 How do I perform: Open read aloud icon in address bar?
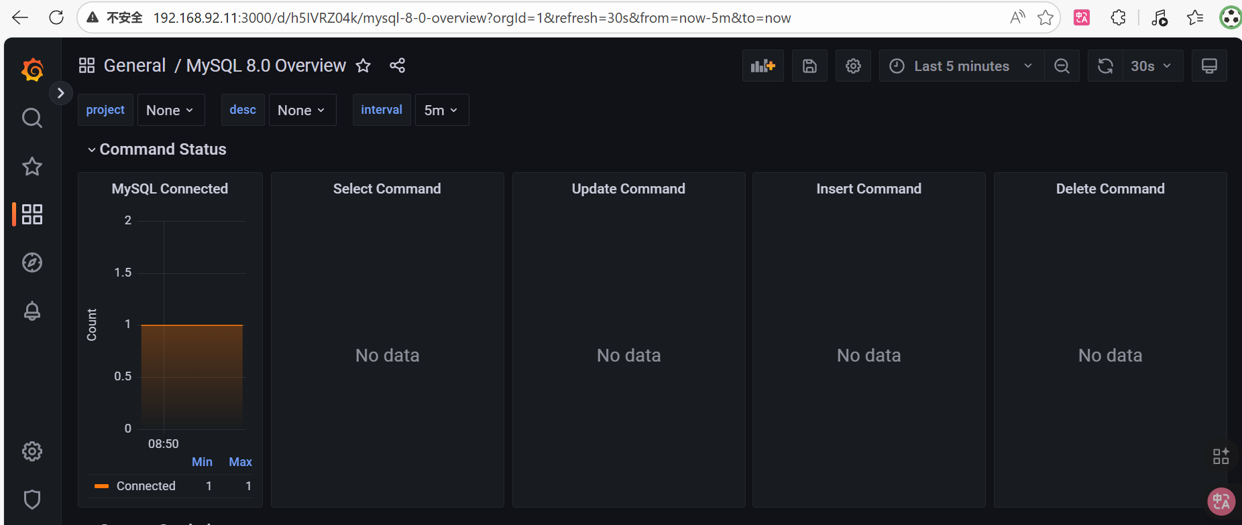point(1017,18)
